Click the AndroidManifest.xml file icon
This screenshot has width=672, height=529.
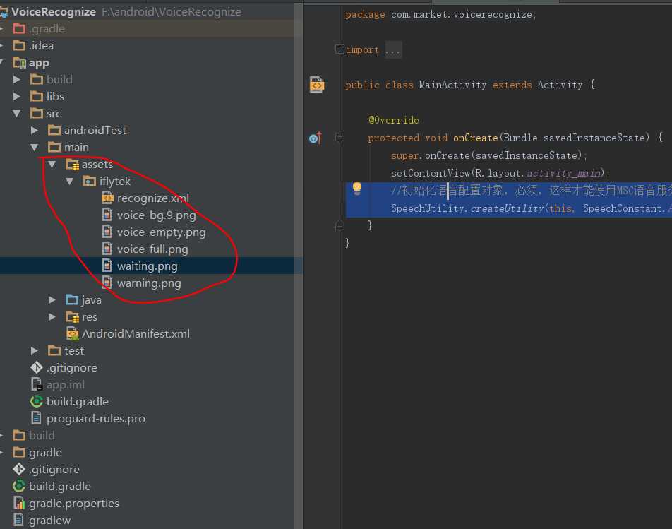click(73, 333)
